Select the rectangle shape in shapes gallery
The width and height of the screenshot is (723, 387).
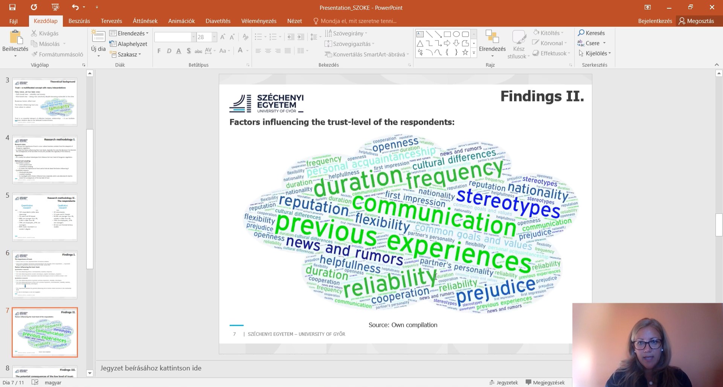447,34
